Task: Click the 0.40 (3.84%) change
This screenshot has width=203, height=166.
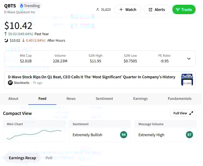Action: (x=36, y=40)
